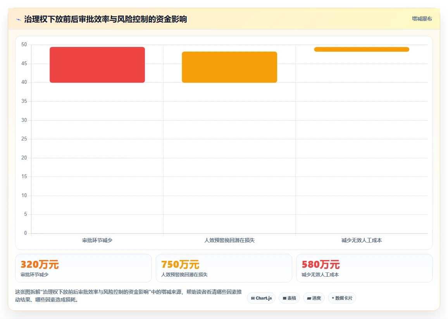Select the 表格 tag
448x319 pixels.
289,298
